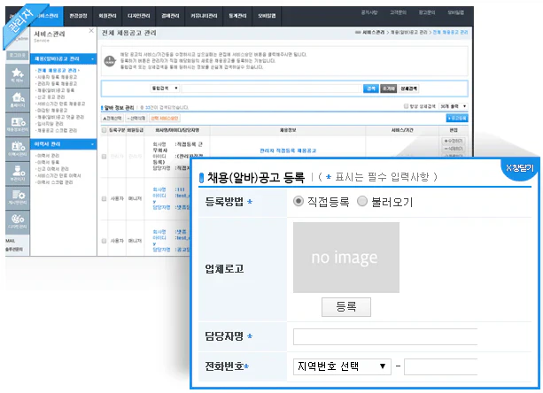Click the phone number input after area code
Image resolution: width=543 pixels, height=393 pixels.
coord(440,366)
